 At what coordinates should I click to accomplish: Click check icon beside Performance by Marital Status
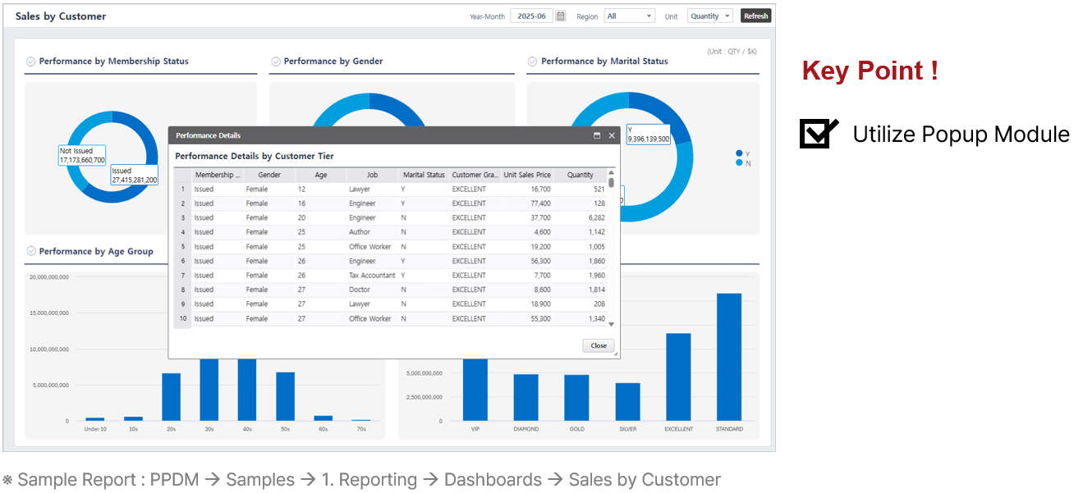[x=532, y=62]
